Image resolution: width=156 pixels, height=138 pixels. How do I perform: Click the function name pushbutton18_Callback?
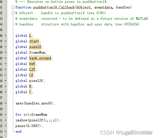pos(54,7)
